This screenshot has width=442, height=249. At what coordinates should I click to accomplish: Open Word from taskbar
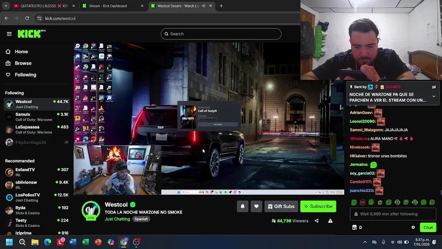[73, 242]
